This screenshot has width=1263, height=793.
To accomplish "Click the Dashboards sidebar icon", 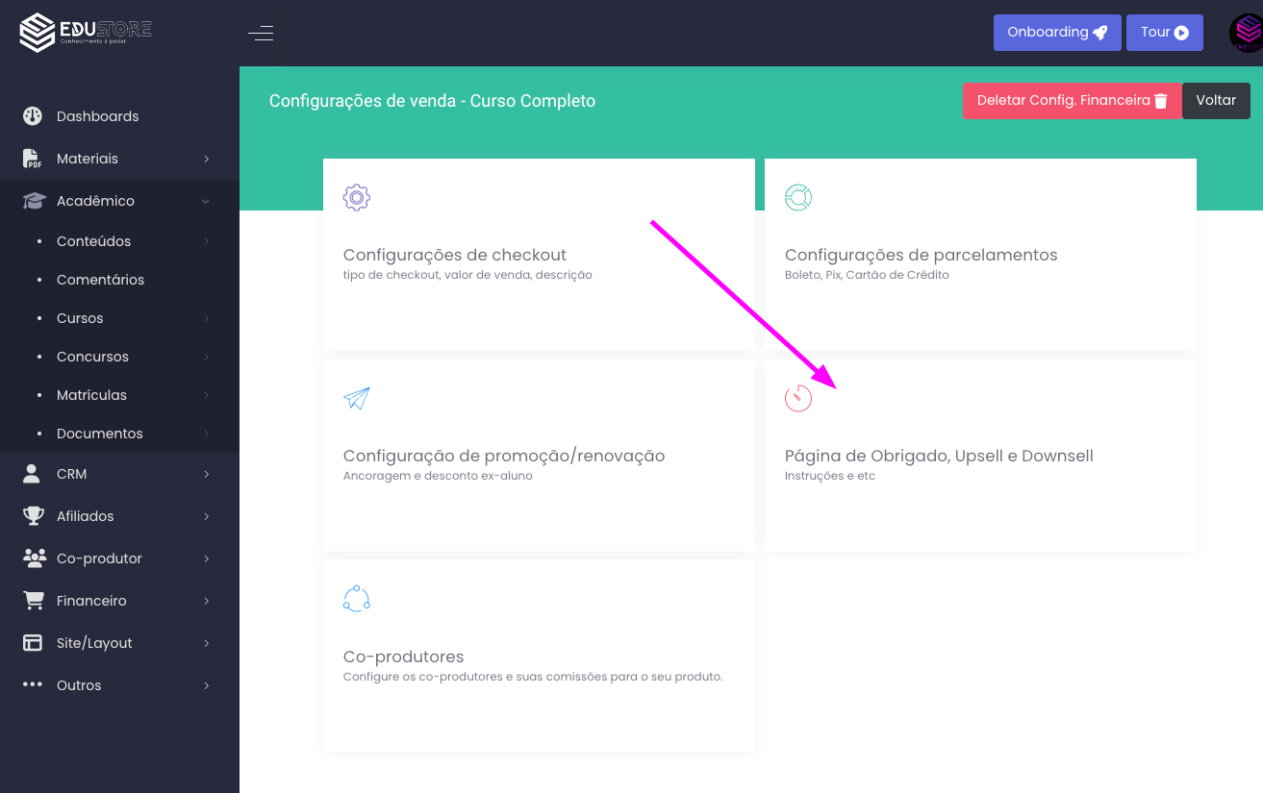I will coord(33,116).
